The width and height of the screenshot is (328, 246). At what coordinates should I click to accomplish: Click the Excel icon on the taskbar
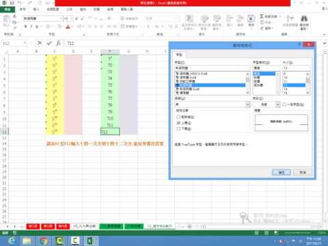tap(92, 241)
